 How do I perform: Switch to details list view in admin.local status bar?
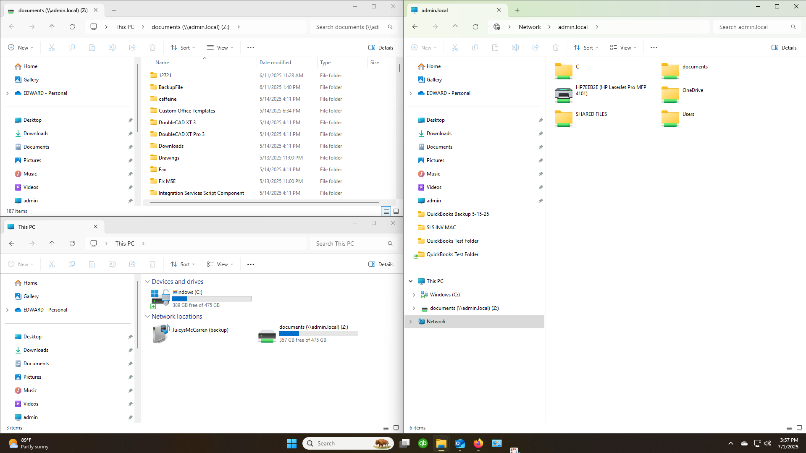pos(789,428)
